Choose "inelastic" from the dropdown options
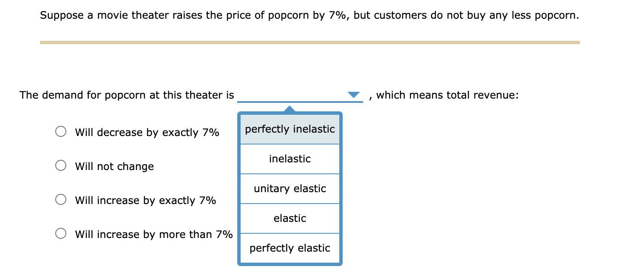The image size is (636, 272). 290,159
